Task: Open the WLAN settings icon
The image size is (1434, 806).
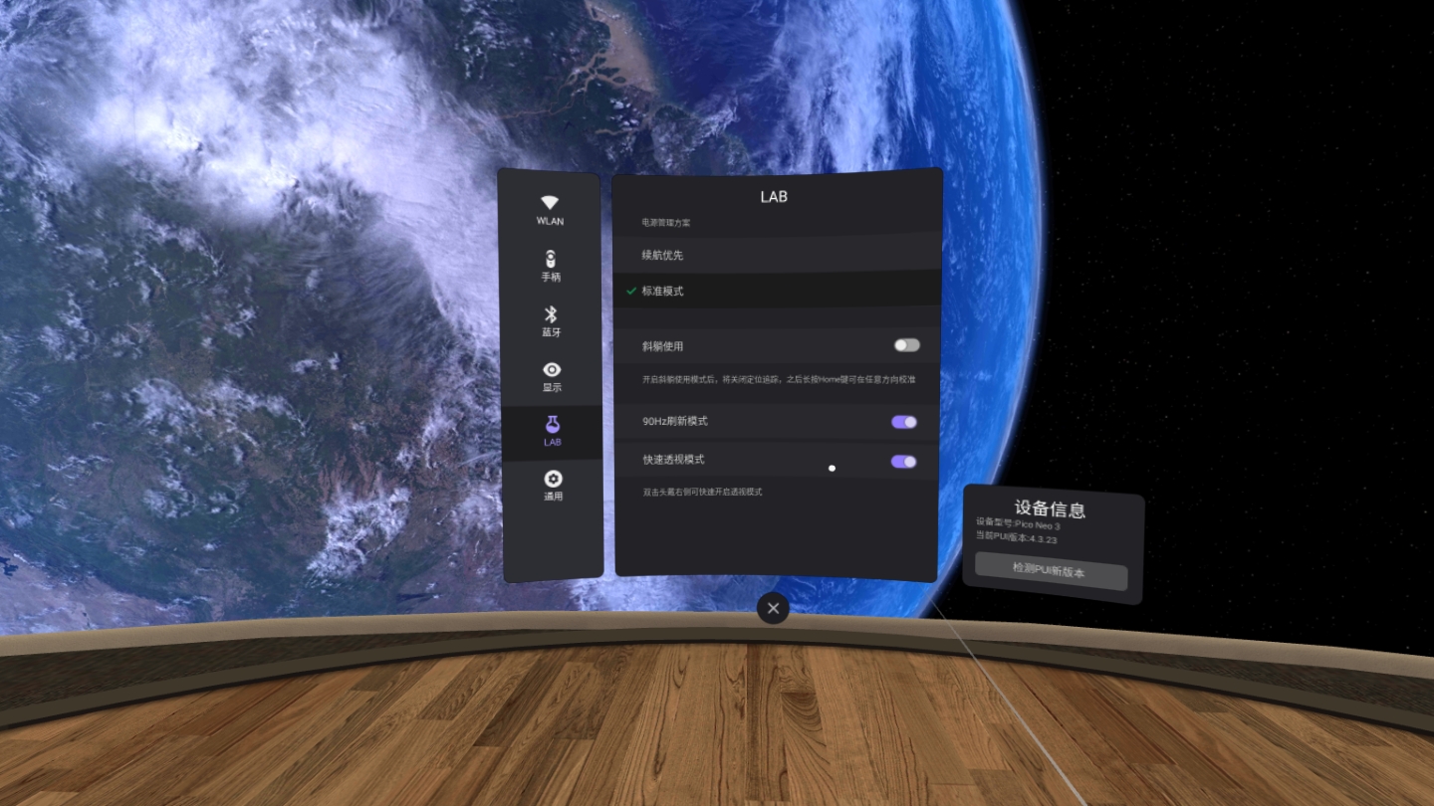Action: pos(550,203)
